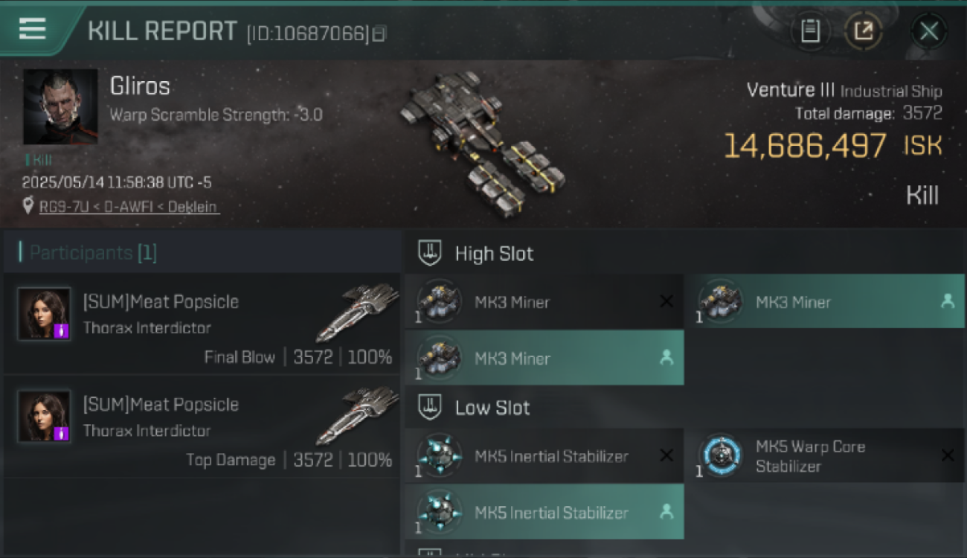
Task: Select highlighted MK3 Miner on right
Action: [x=824, y=302]
